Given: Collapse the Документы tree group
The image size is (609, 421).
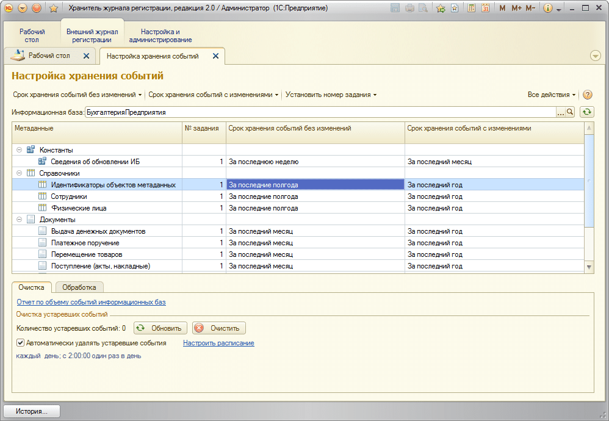Looking at the screenshot, I should pyautogui.click(x=19, y=220).
